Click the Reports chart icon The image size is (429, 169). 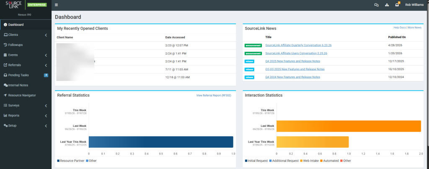(x=5, y=116)
